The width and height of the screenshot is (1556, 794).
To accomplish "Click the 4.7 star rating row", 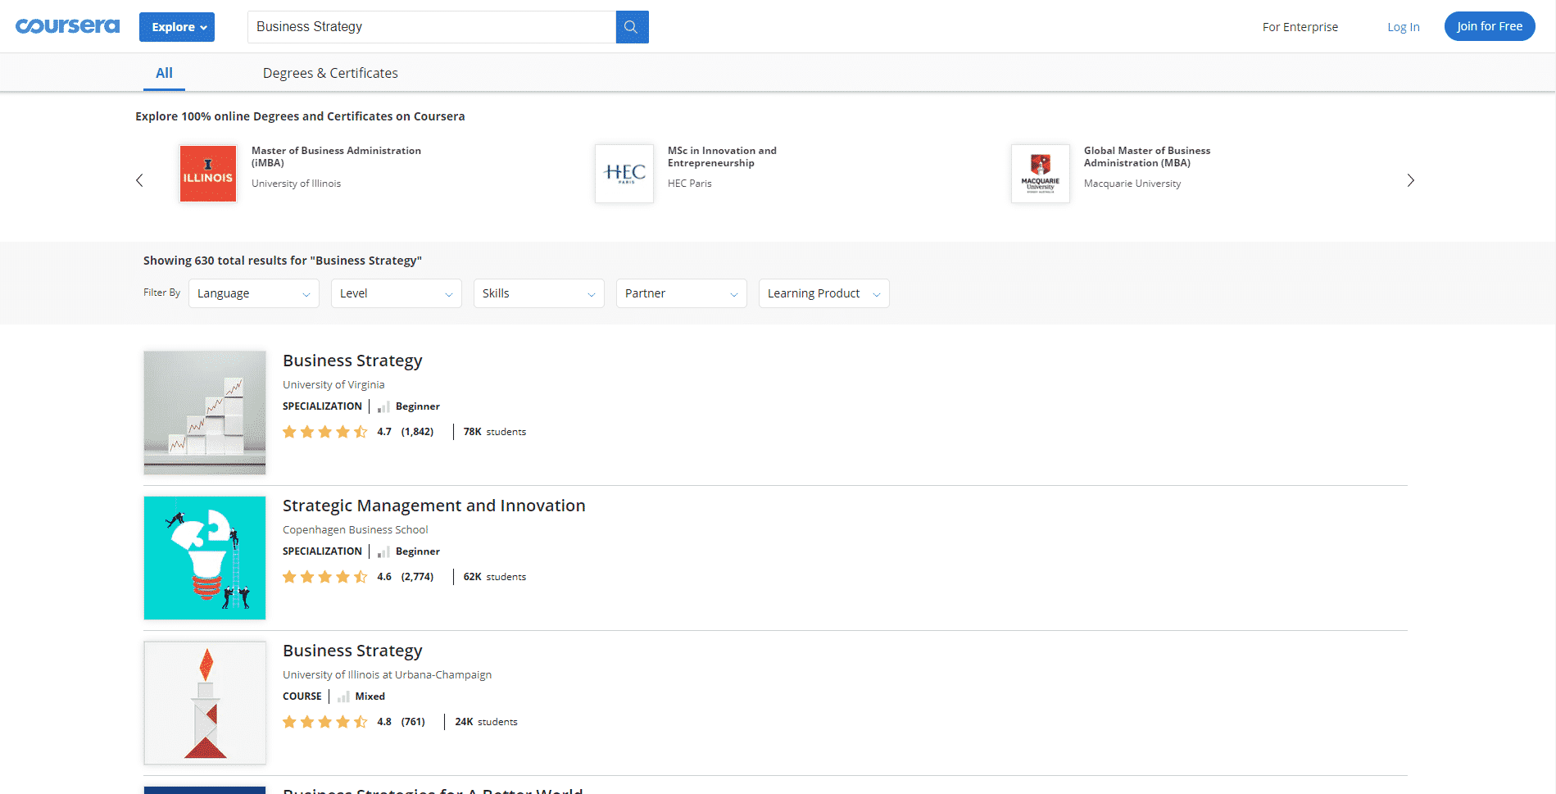I will click(x=358, y=432).
